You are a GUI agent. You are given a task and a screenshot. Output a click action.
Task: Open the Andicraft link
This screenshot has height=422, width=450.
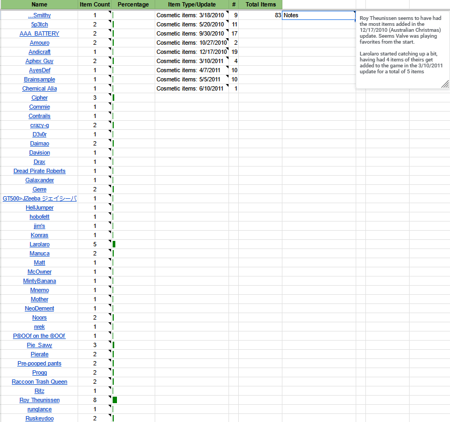[x=39, y=52]
